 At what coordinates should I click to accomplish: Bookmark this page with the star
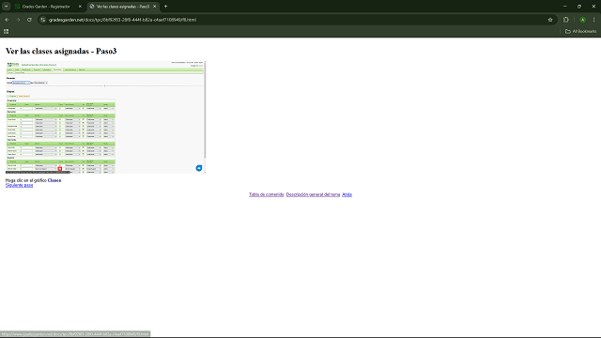pos(550,20)
